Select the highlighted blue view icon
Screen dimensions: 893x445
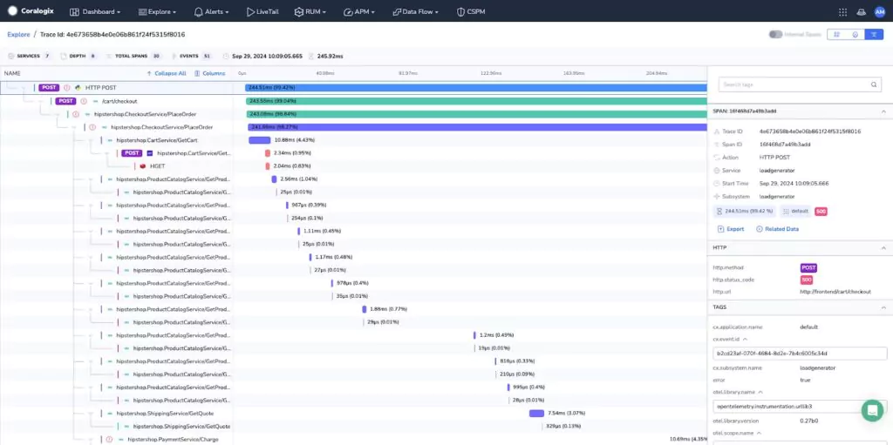pyautogui.click(x=874, y=34)
